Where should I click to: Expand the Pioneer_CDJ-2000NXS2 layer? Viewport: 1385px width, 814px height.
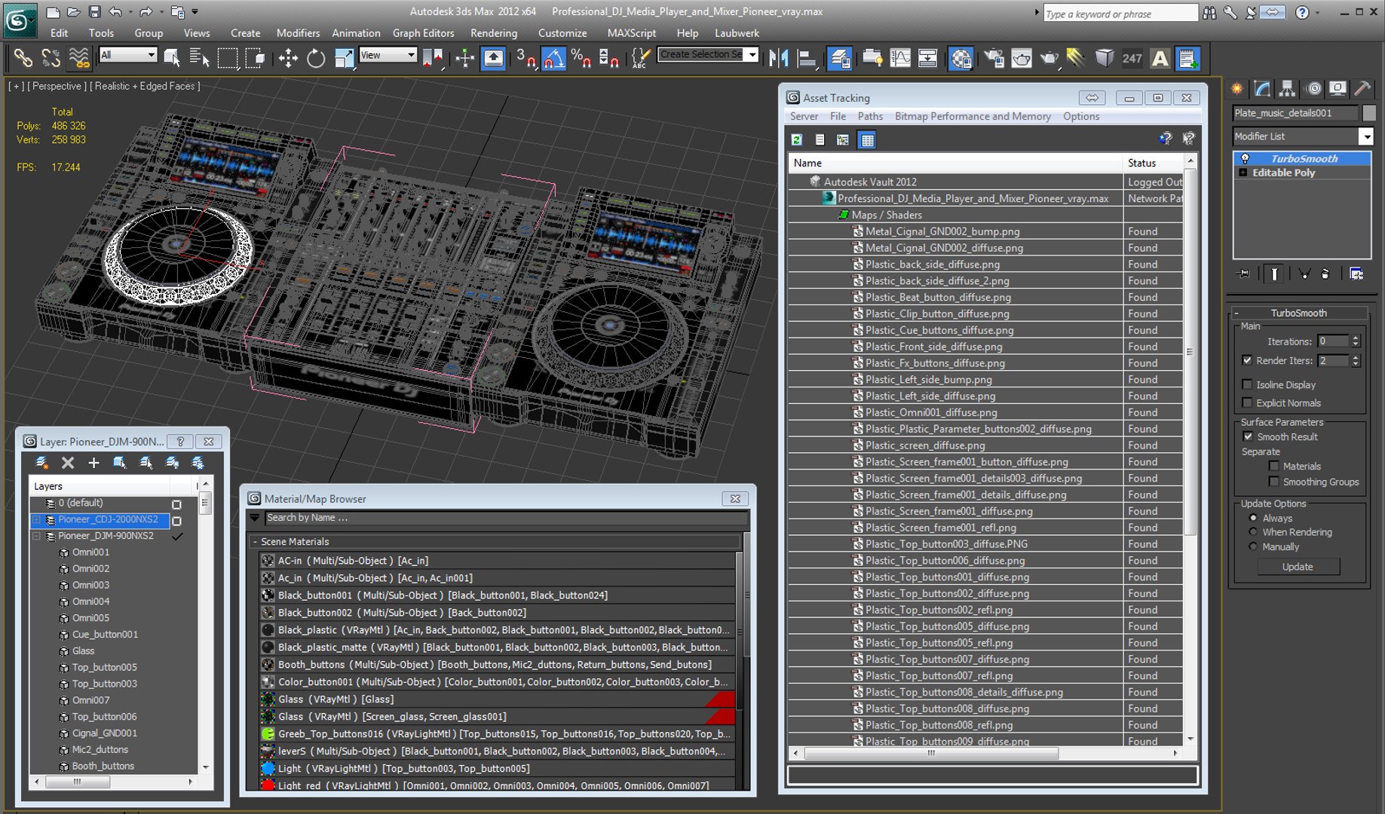pos(36,519)
